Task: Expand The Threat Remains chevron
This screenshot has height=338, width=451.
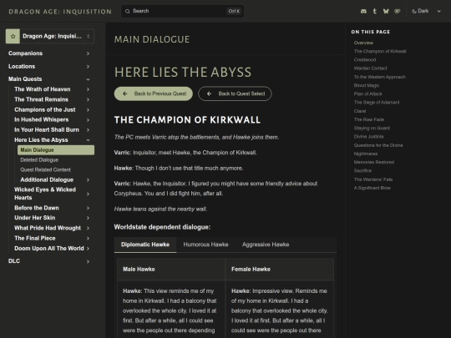Action: click(88, 99)
